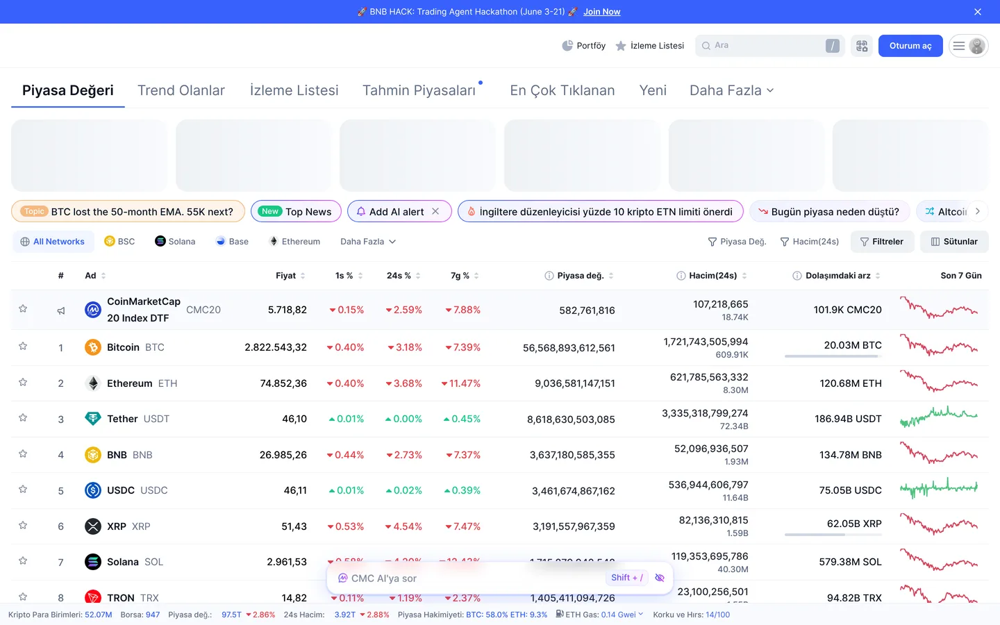Click the Piyasa değ. info icon
Image resolution: width=1000 pixels, height=625 pixels.
549,276
